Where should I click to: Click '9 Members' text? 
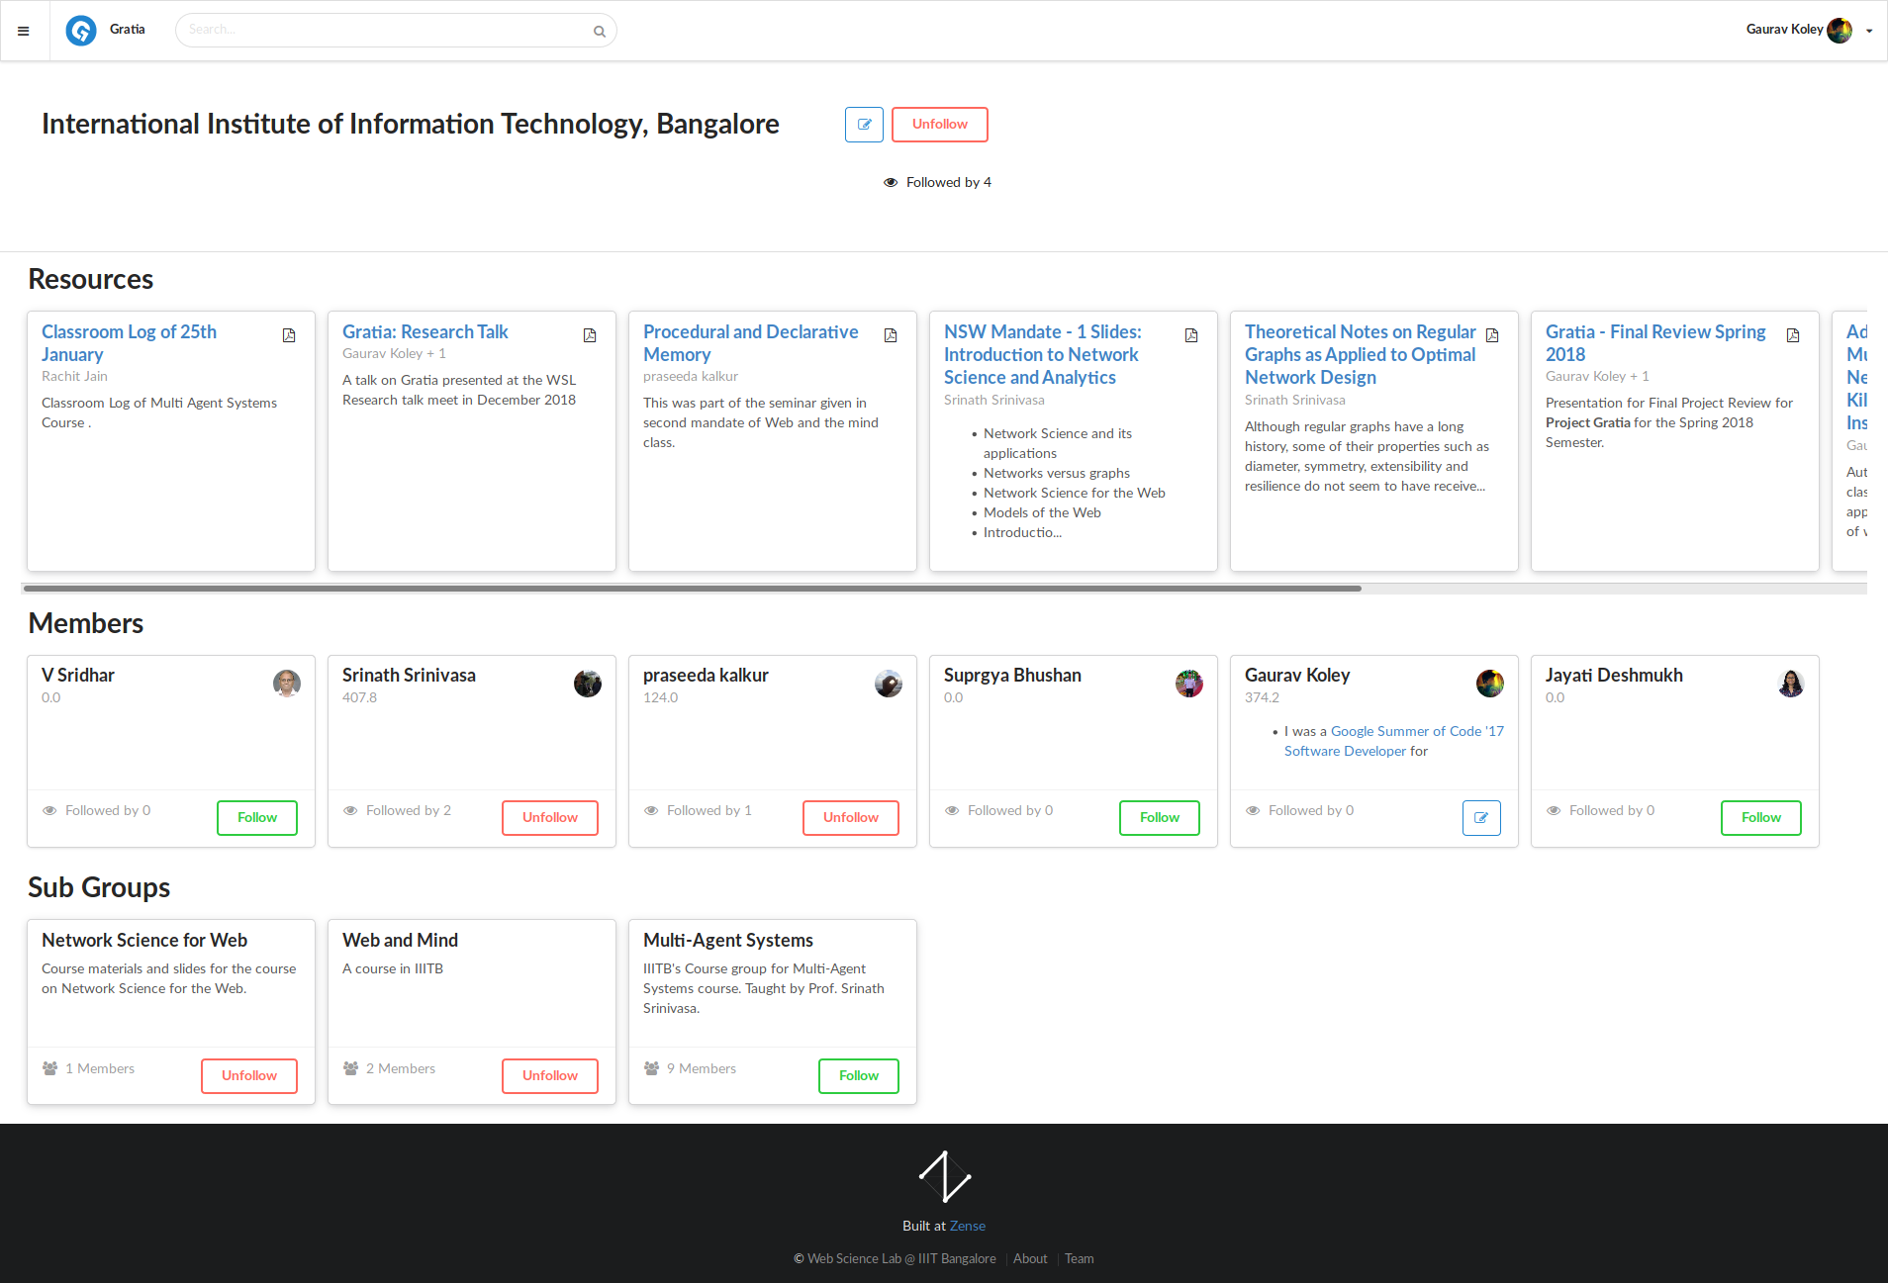(x=702, y=1069)
